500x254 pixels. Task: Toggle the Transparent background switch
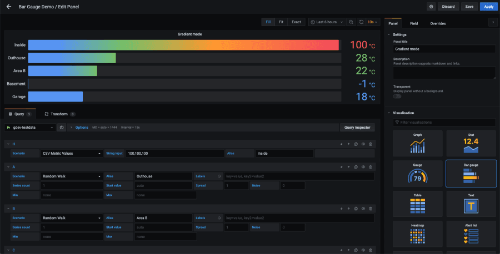tap(397, 96)
